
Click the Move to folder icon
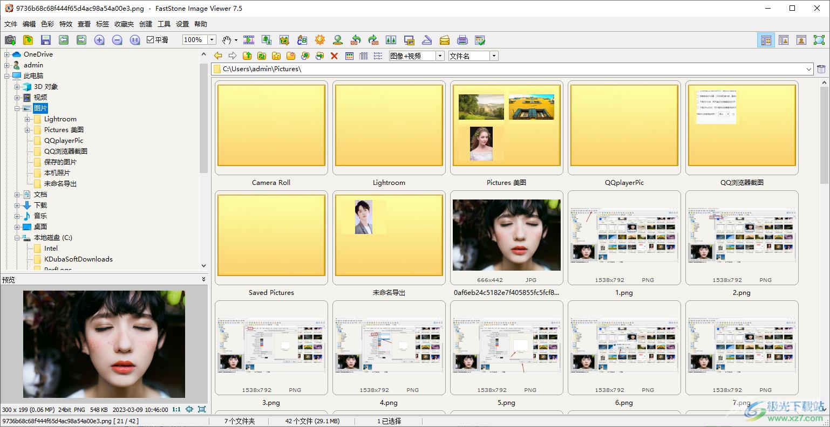(x=320, y=56)
